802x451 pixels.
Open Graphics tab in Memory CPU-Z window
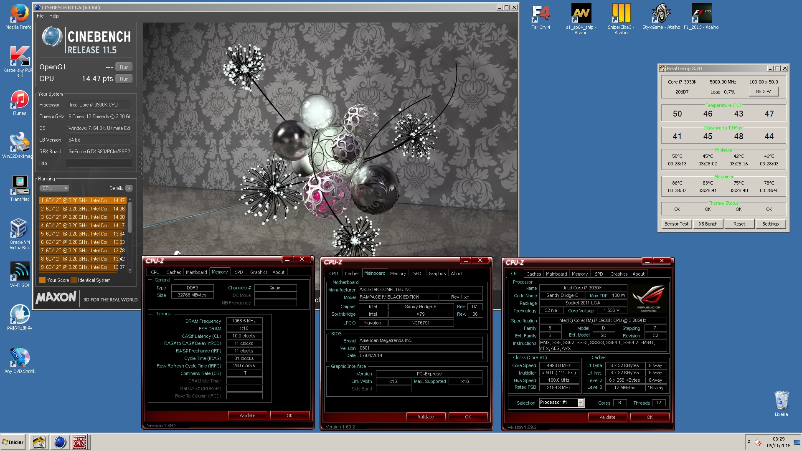[259, 272]
